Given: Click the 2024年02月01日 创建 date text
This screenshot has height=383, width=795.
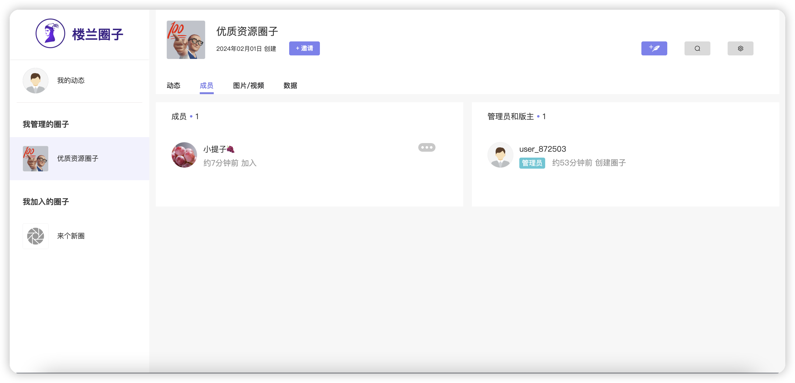Looking at the screenshot, I should pyautogui.click(x=246, y=49).
